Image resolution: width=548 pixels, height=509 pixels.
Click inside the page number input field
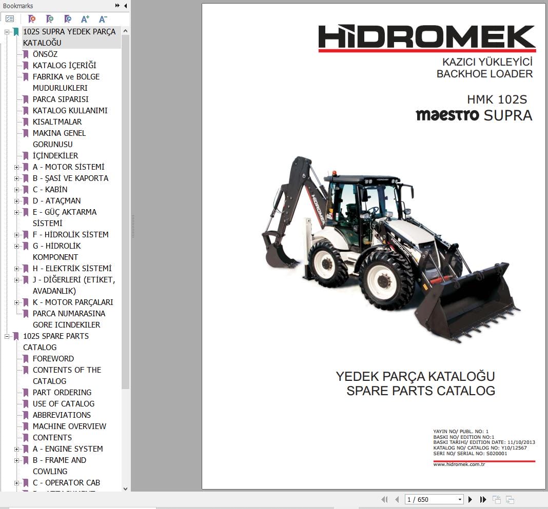click(426, 499)
